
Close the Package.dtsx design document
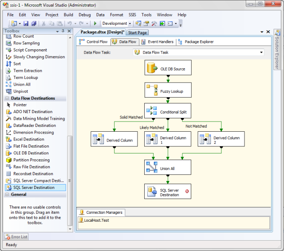click(x=268, y=32)
